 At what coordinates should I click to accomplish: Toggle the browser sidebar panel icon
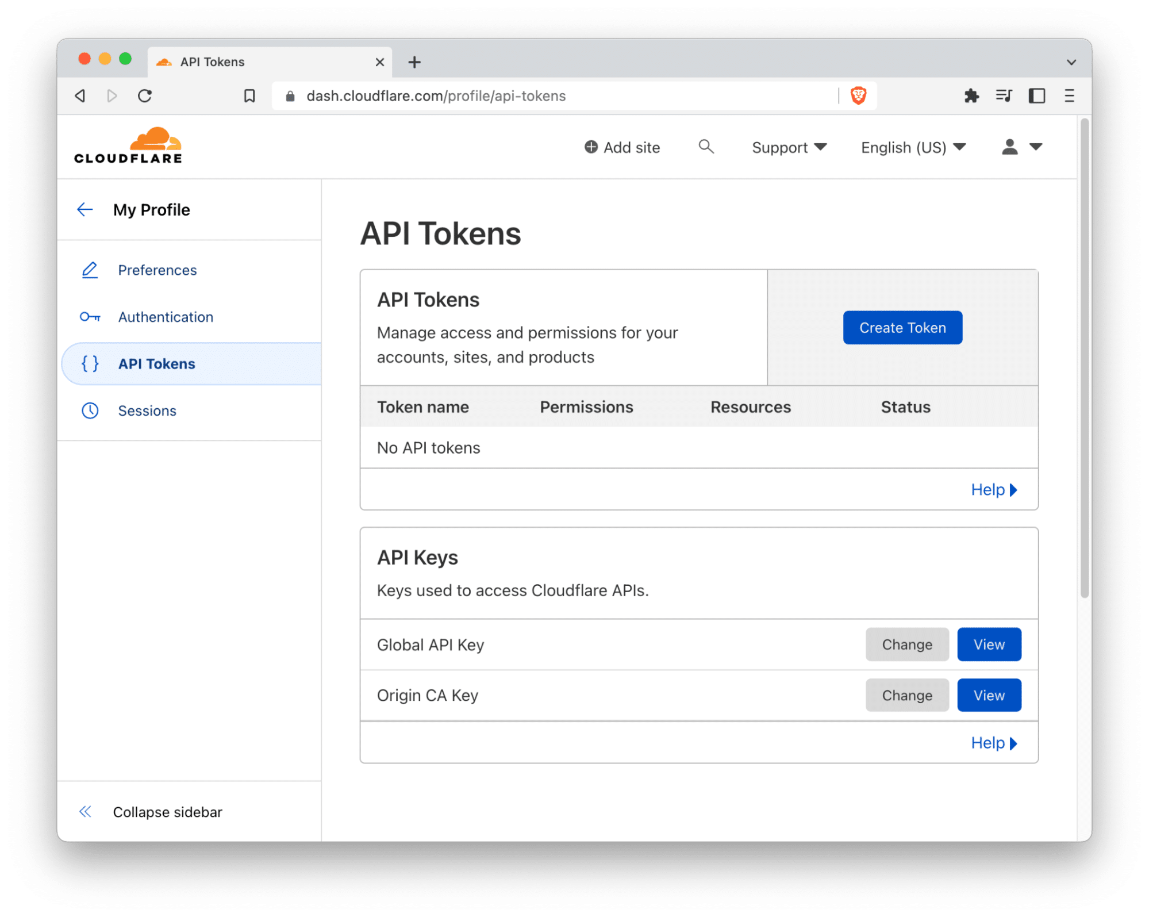pos(1036,95)
